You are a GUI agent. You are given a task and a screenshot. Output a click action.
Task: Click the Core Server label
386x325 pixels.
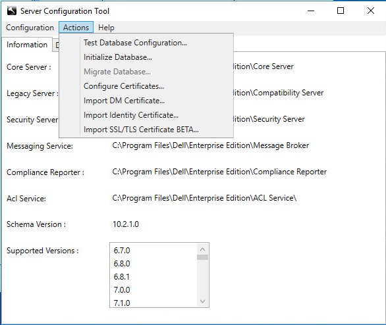(29, 67)
